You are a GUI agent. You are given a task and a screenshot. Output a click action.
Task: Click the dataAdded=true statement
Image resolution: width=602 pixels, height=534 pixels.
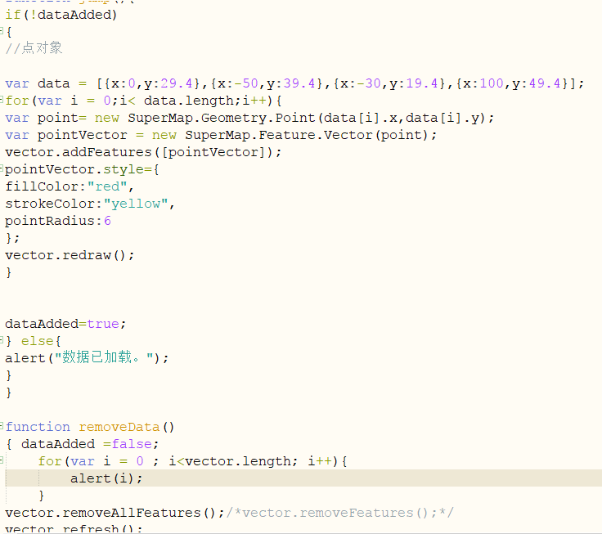65,324
